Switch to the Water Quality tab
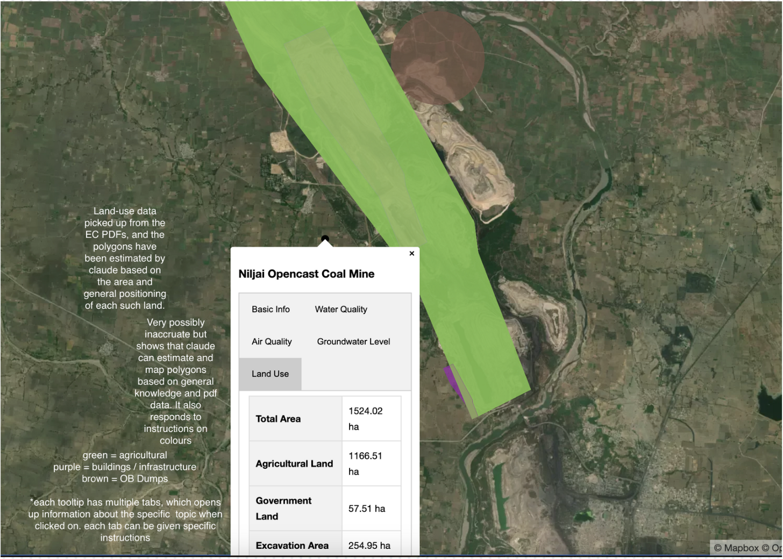The height and width of the screenshot is (559, 783). pos(341,310)
